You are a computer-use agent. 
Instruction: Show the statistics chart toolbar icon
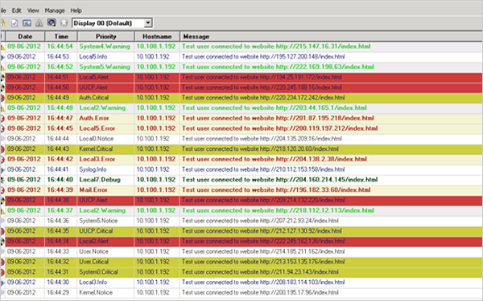click(27, 23)
